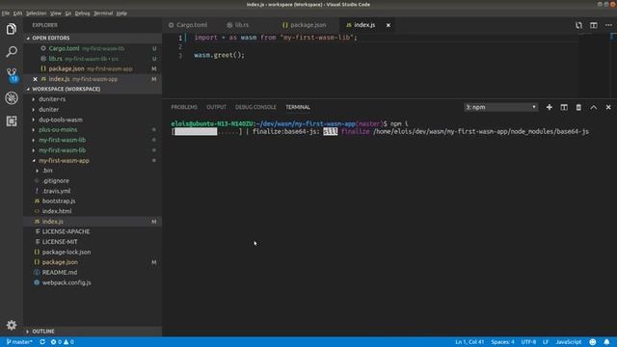
Task: Open .travis.yml in the file tree
Action: pos(56,191)
